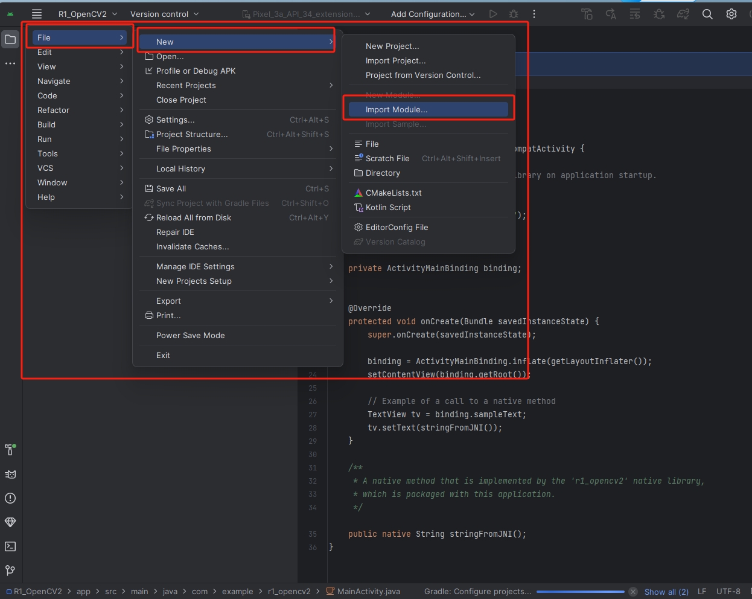
Task: Choose Invalidate Caches...
Action: point(238,246)
